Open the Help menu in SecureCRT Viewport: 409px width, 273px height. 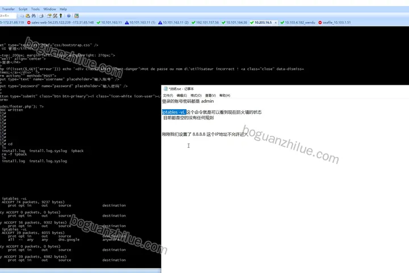63,9
